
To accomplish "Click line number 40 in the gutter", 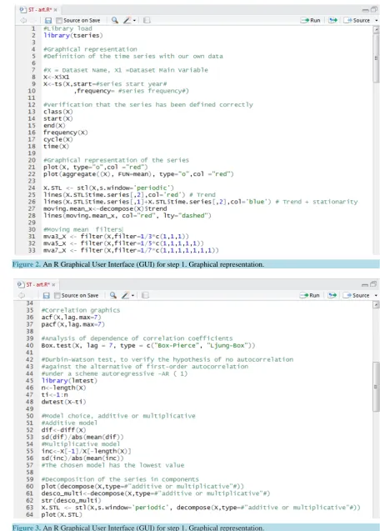I will tap(30, 345).
